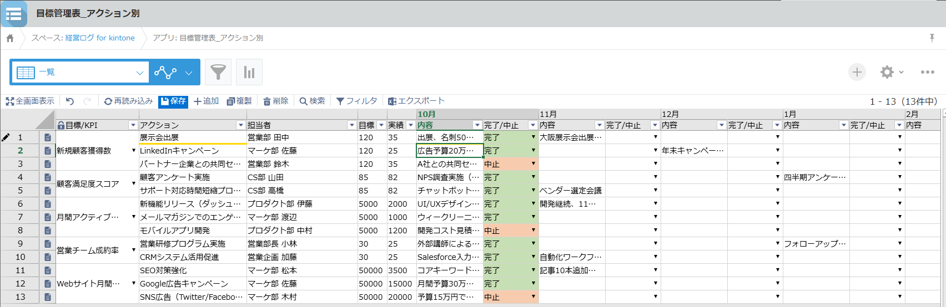Save changes with 保存 button
946x307 pixels.
tap(173, 101)
